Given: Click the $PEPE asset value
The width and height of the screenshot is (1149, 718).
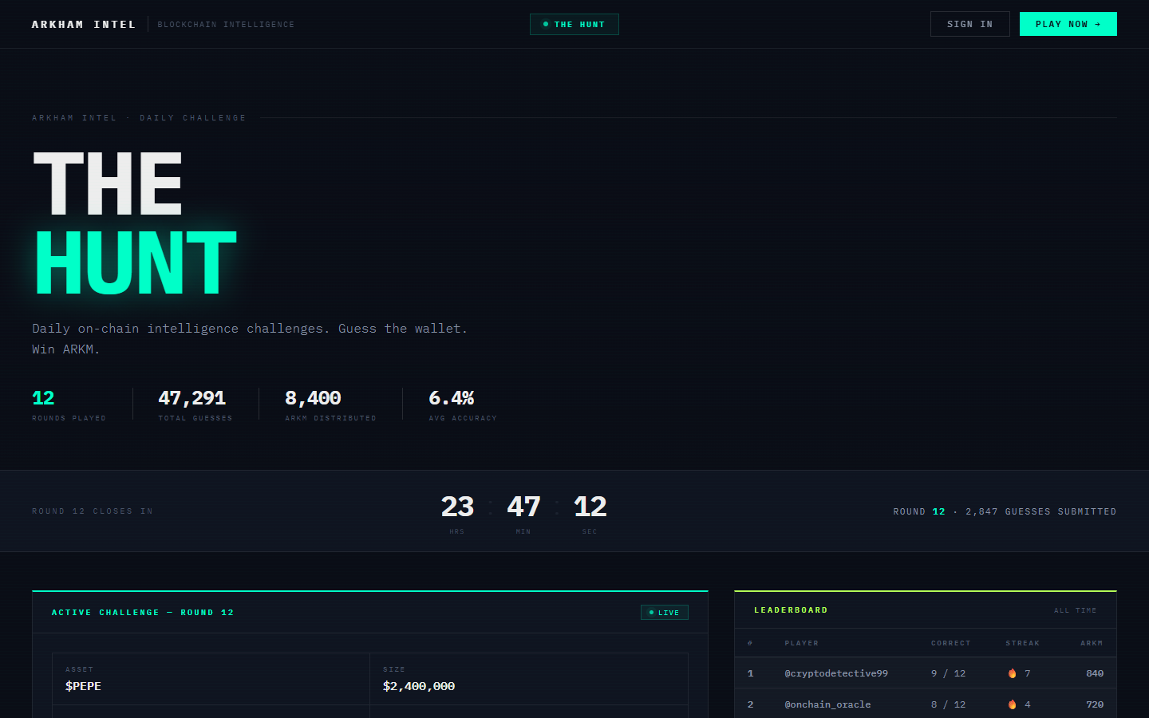Looking at the screenshot, I should click(83, 686).
